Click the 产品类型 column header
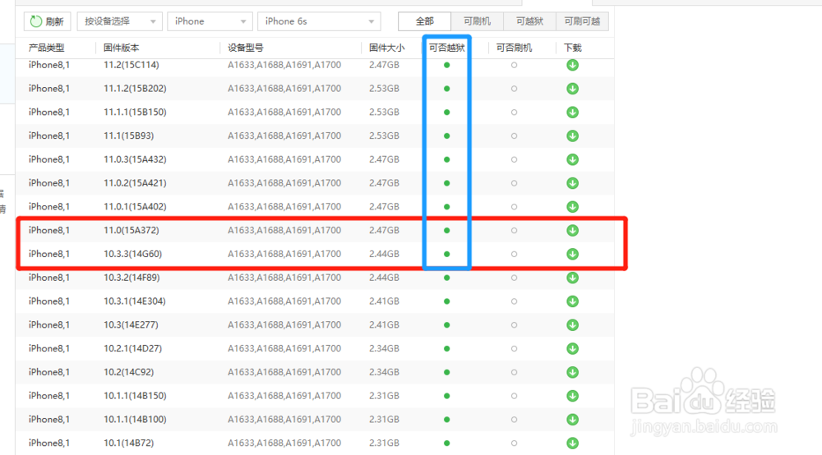The image size is (822, 455). coord(47,48)
